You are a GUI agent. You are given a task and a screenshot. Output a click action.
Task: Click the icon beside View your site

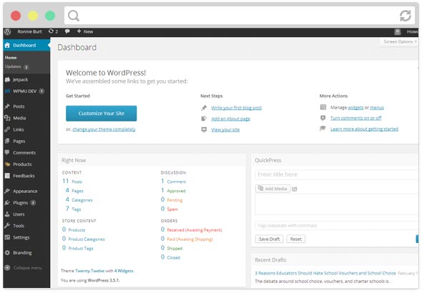pyautogui.click(x=204, y=129)
